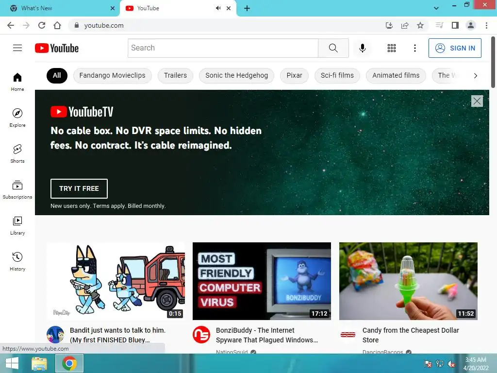Open the BonziBuddy video thumbnail
The width and height of the screenshot is (497, 373).
coord(262,281)
